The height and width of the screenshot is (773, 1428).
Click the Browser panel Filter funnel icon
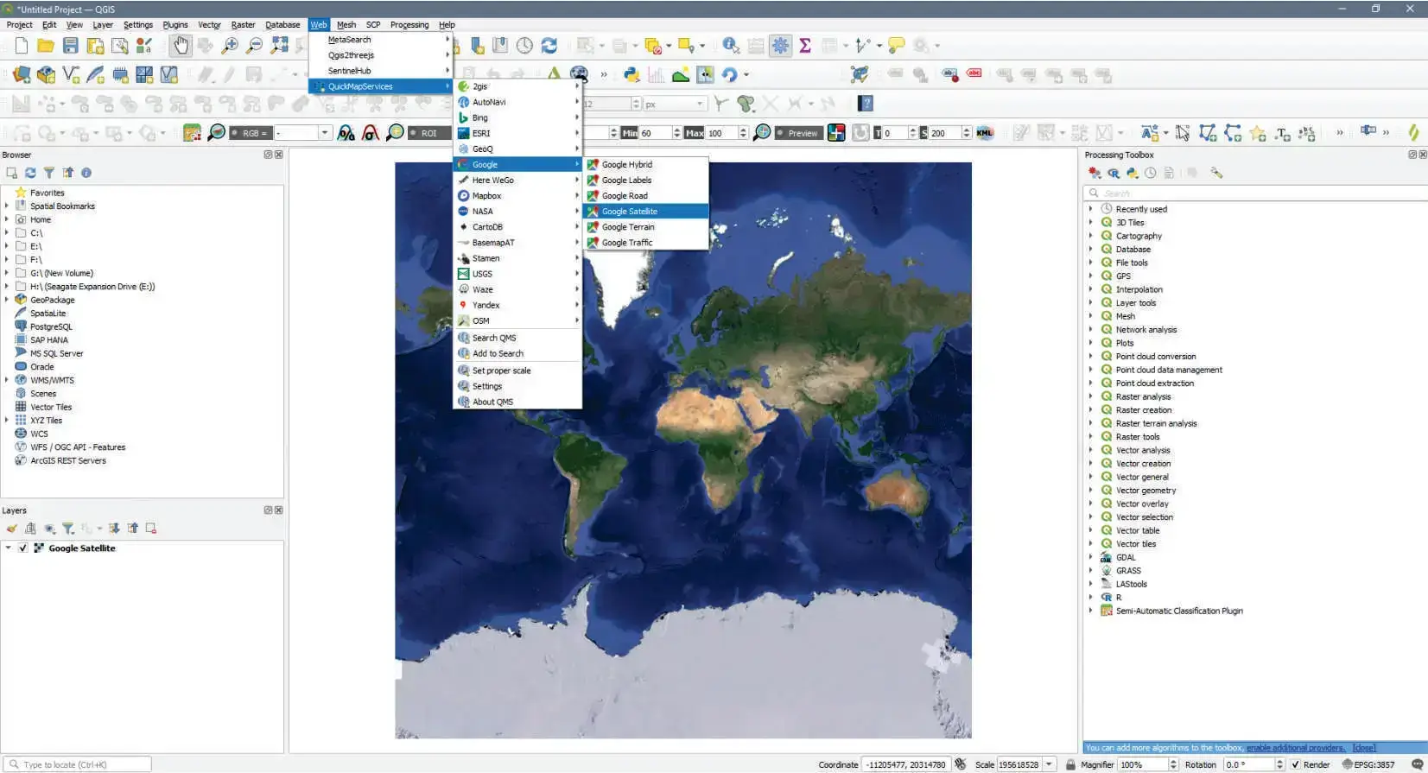point(49,173)
